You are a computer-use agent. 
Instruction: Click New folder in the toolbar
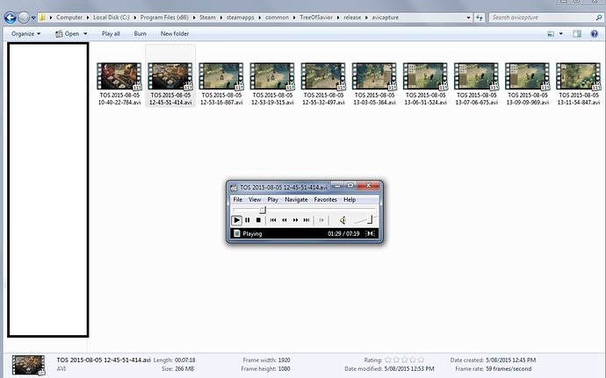pos(174,33)
